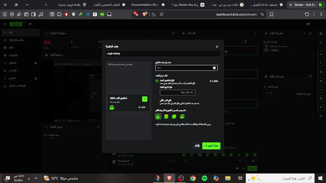Click the follower goal number field showing ٢٠٠

tap(186, 68)
